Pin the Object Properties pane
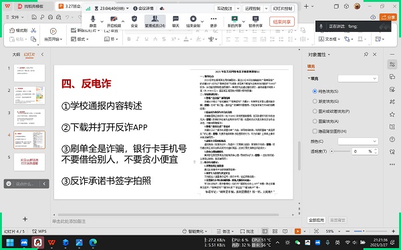This screenshot has width=401, height=250. click(366, 55)
